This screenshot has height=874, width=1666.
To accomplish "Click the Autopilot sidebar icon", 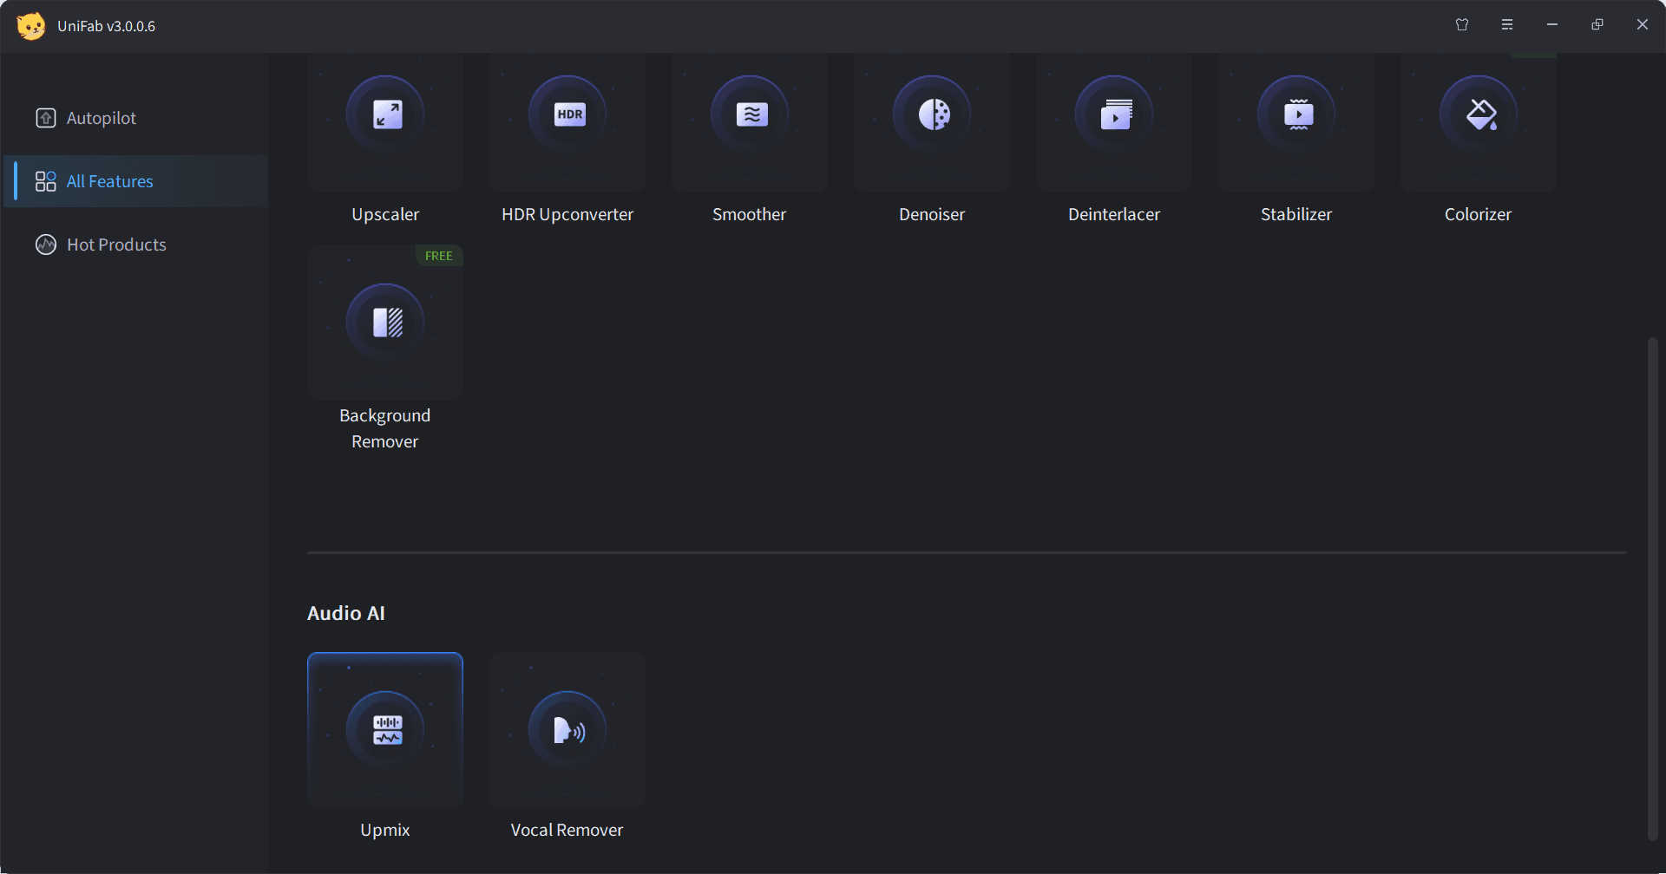I will point(46,118).
